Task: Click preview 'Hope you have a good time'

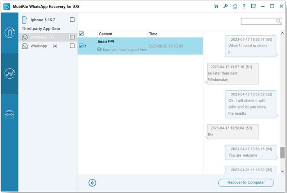Action: click(x=124, y=50)
